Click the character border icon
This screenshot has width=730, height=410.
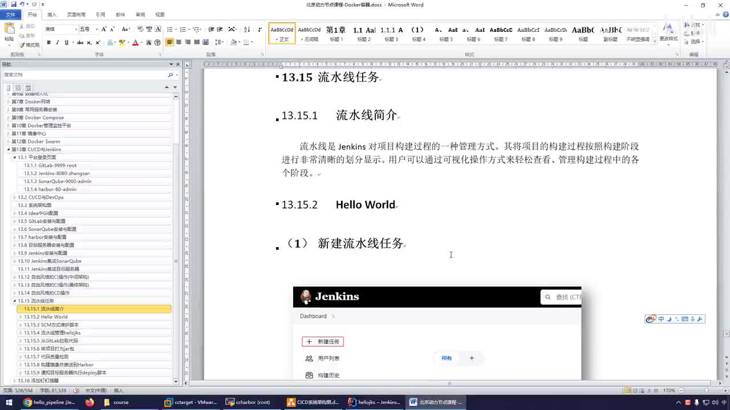pyautogui.click(x=158, y=29)
